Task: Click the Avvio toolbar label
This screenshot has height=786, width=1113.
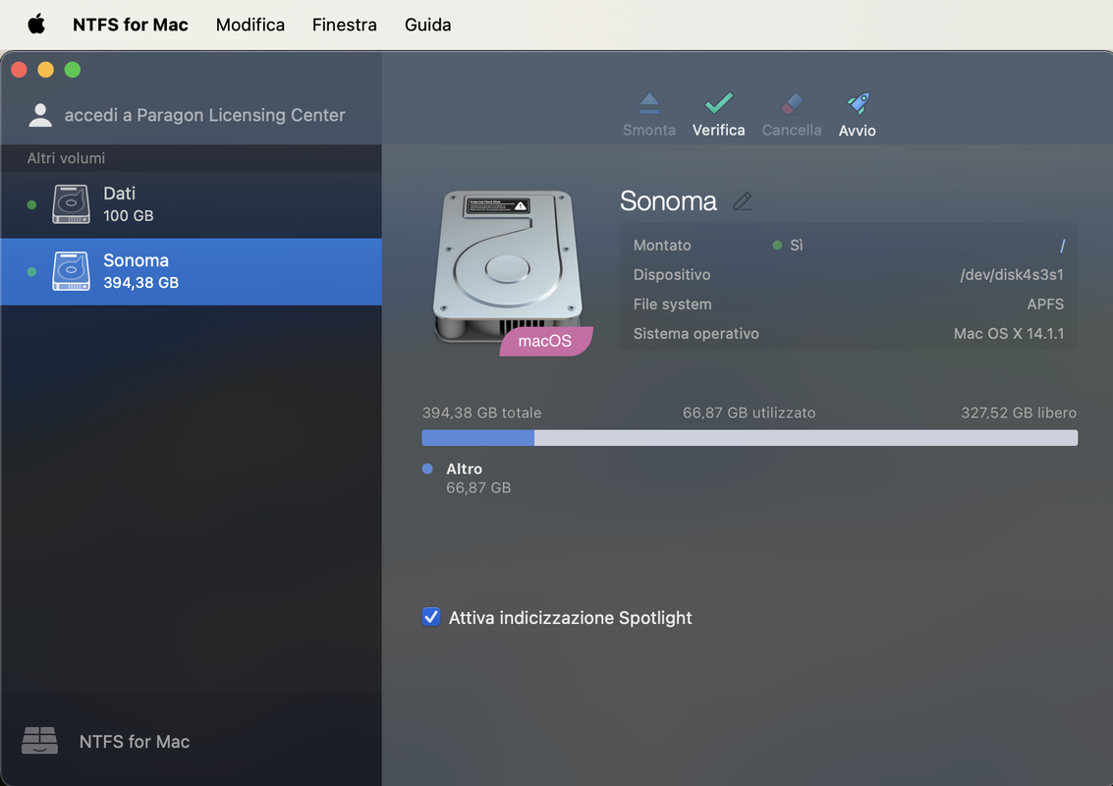Action: pyautogui.click(x=857, y=131)
